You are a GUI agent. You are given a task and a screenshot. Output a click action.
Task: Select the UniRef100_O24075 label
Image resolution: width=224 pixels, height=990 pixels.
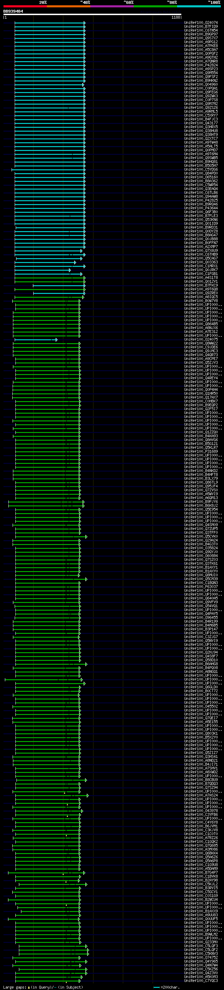coord(201,339)
